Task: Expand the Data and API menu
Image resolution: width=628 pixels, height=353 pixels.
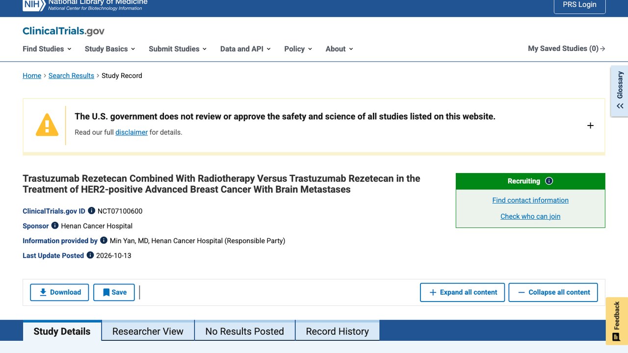Action: click(245, 49)
